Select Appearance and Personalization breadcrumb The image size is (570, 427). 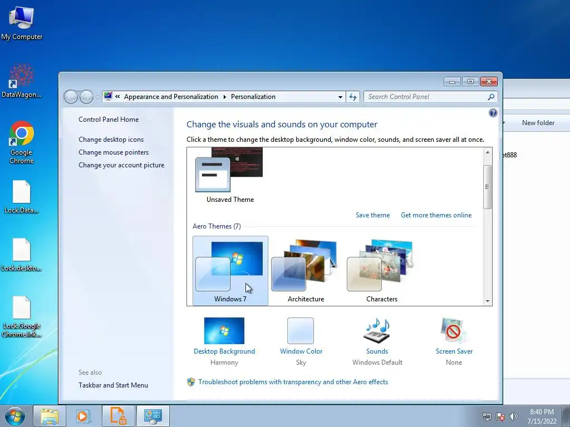coord(171,97)
